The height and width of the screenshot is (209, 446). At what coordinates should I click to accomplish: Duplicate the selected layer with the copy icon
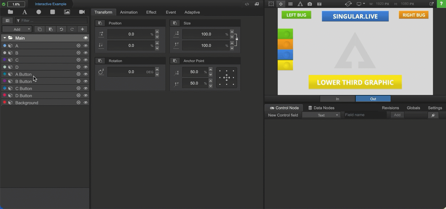[x=40, y=29]
